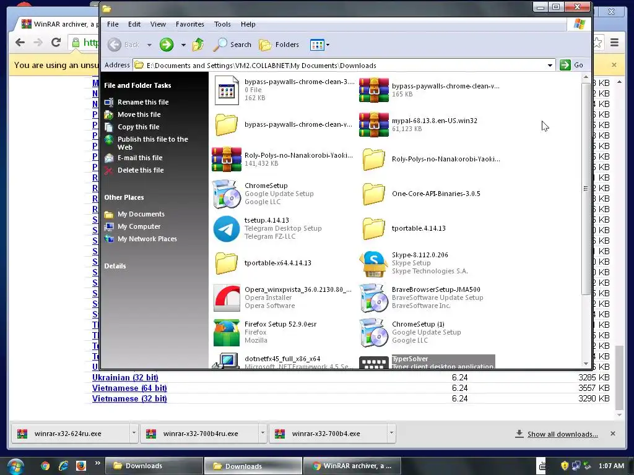
Task: Expand the Forward history dropdown arrow
Action: tap(183, 45)
